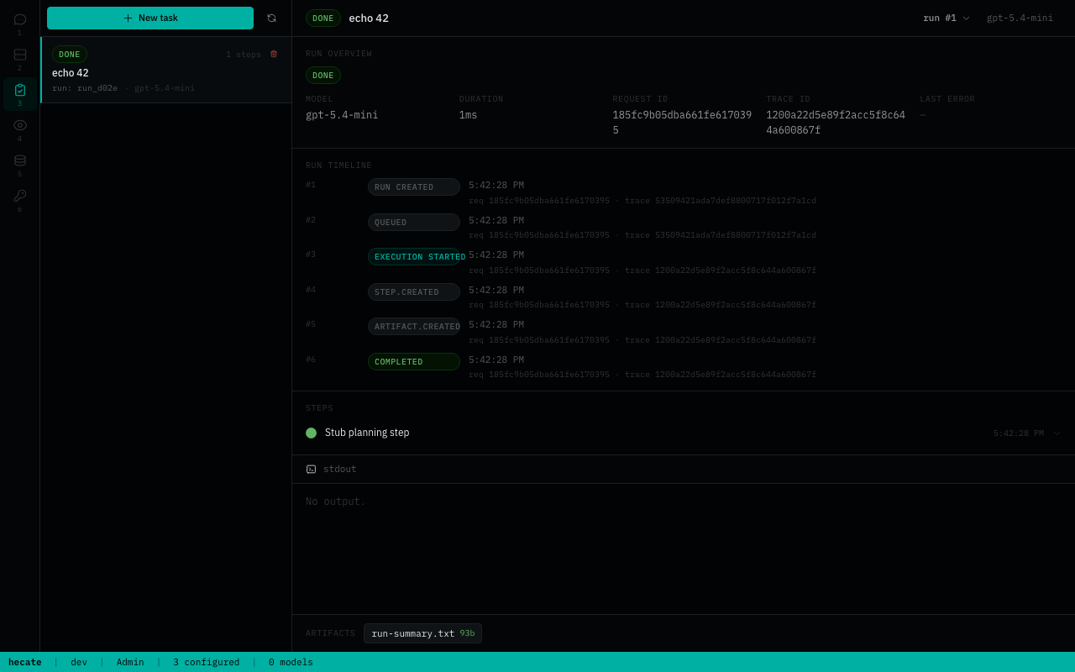Click hecate in the status bar
This screenshot has width=1075, height=672.
pyautogui.click(x=25, y=662)
